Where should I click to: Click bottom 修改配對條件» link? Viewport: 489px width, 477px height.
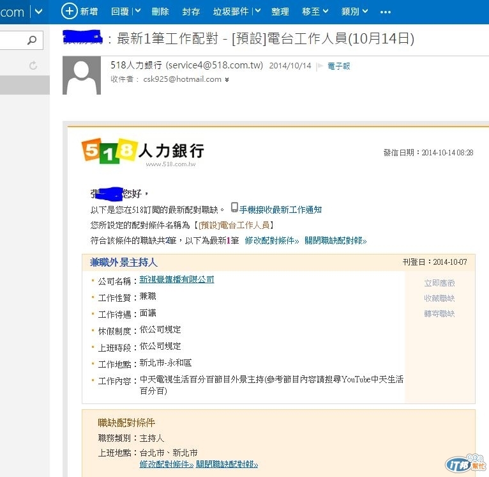pyautogui.click(x=167, y=464)
